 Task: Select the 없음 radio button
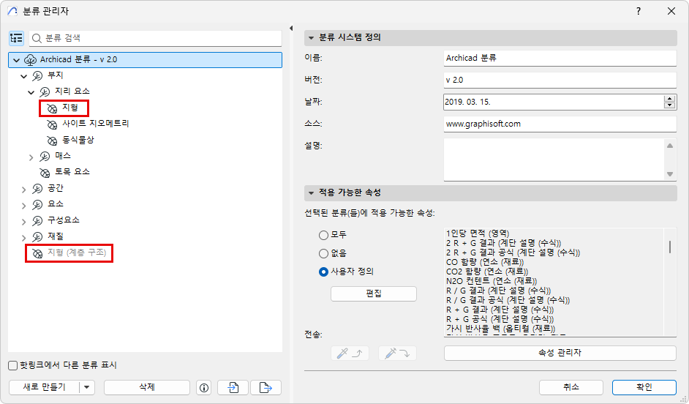point(323,253)
